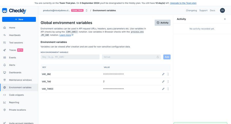Go to Alerts bell icon in sidebar
The height and width of the screenshot is (124, 231).
pyautogui.click(x=5, y=65)
